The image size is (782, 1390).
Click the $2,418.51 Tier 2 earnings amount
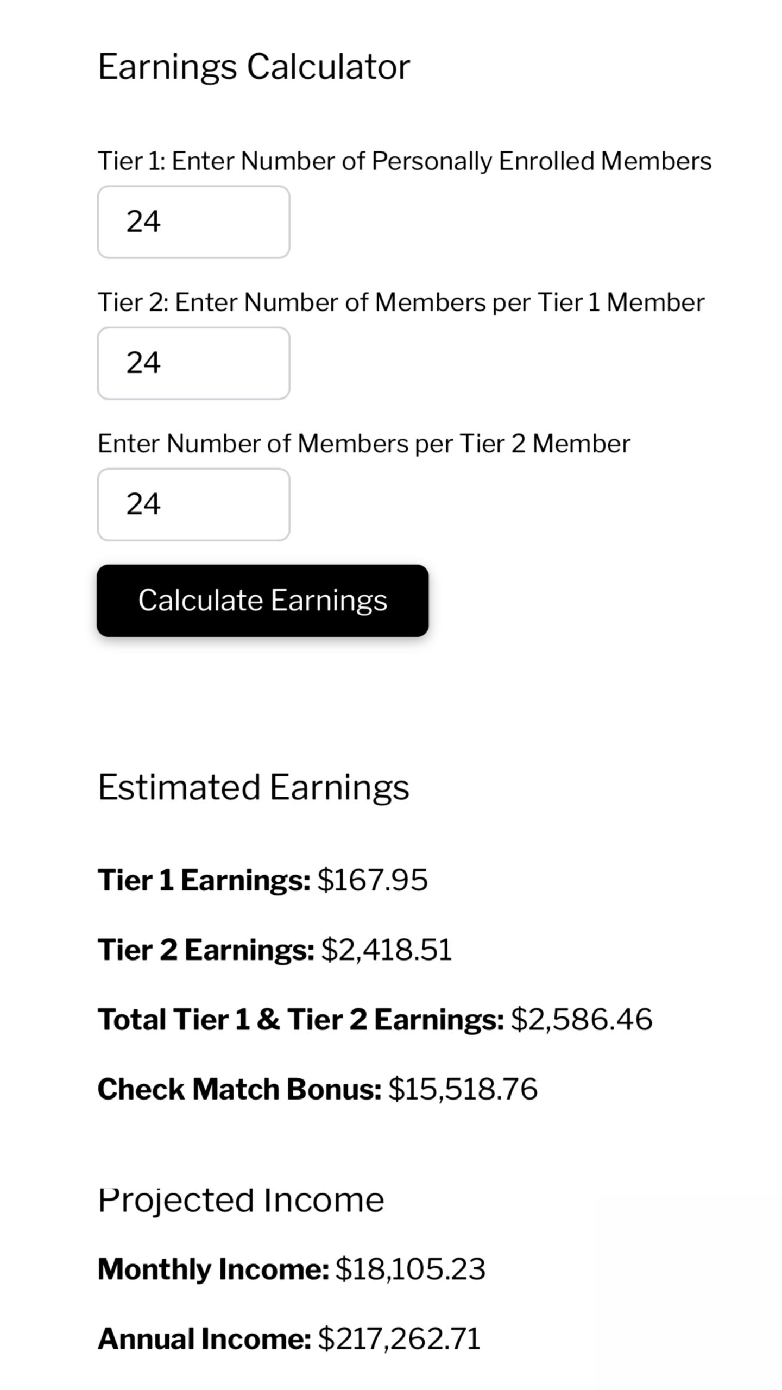pos(386,950)
